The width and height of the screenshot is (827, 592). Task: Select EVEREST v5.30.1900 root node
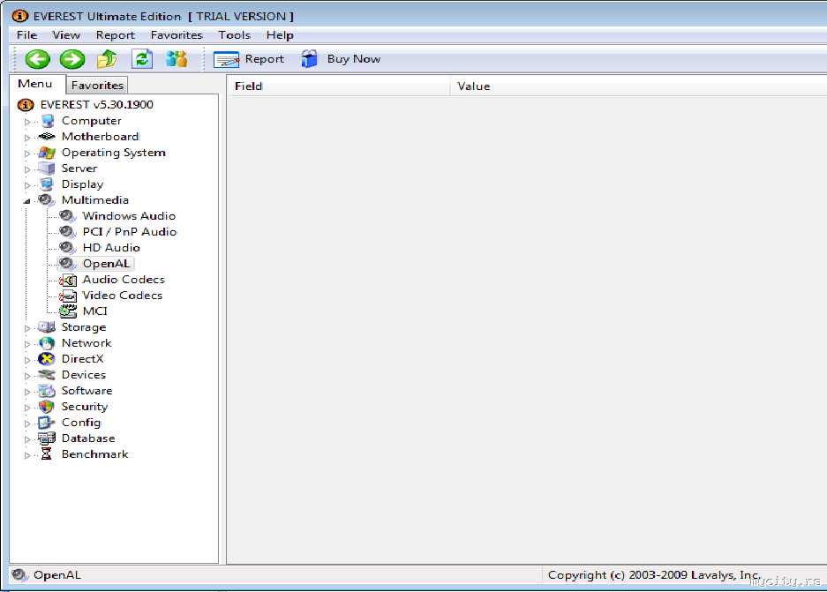[96, 104]
